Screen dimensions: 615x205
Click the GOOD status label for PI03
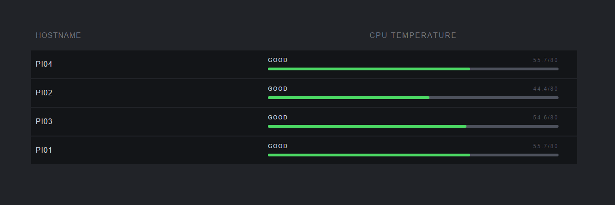pyautogui.click(x=278, y=118)
